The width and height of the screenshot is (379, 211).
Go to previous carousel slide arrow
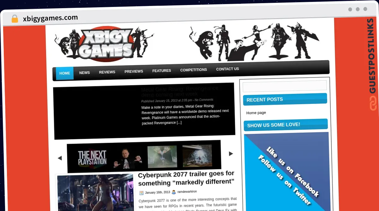60,158
